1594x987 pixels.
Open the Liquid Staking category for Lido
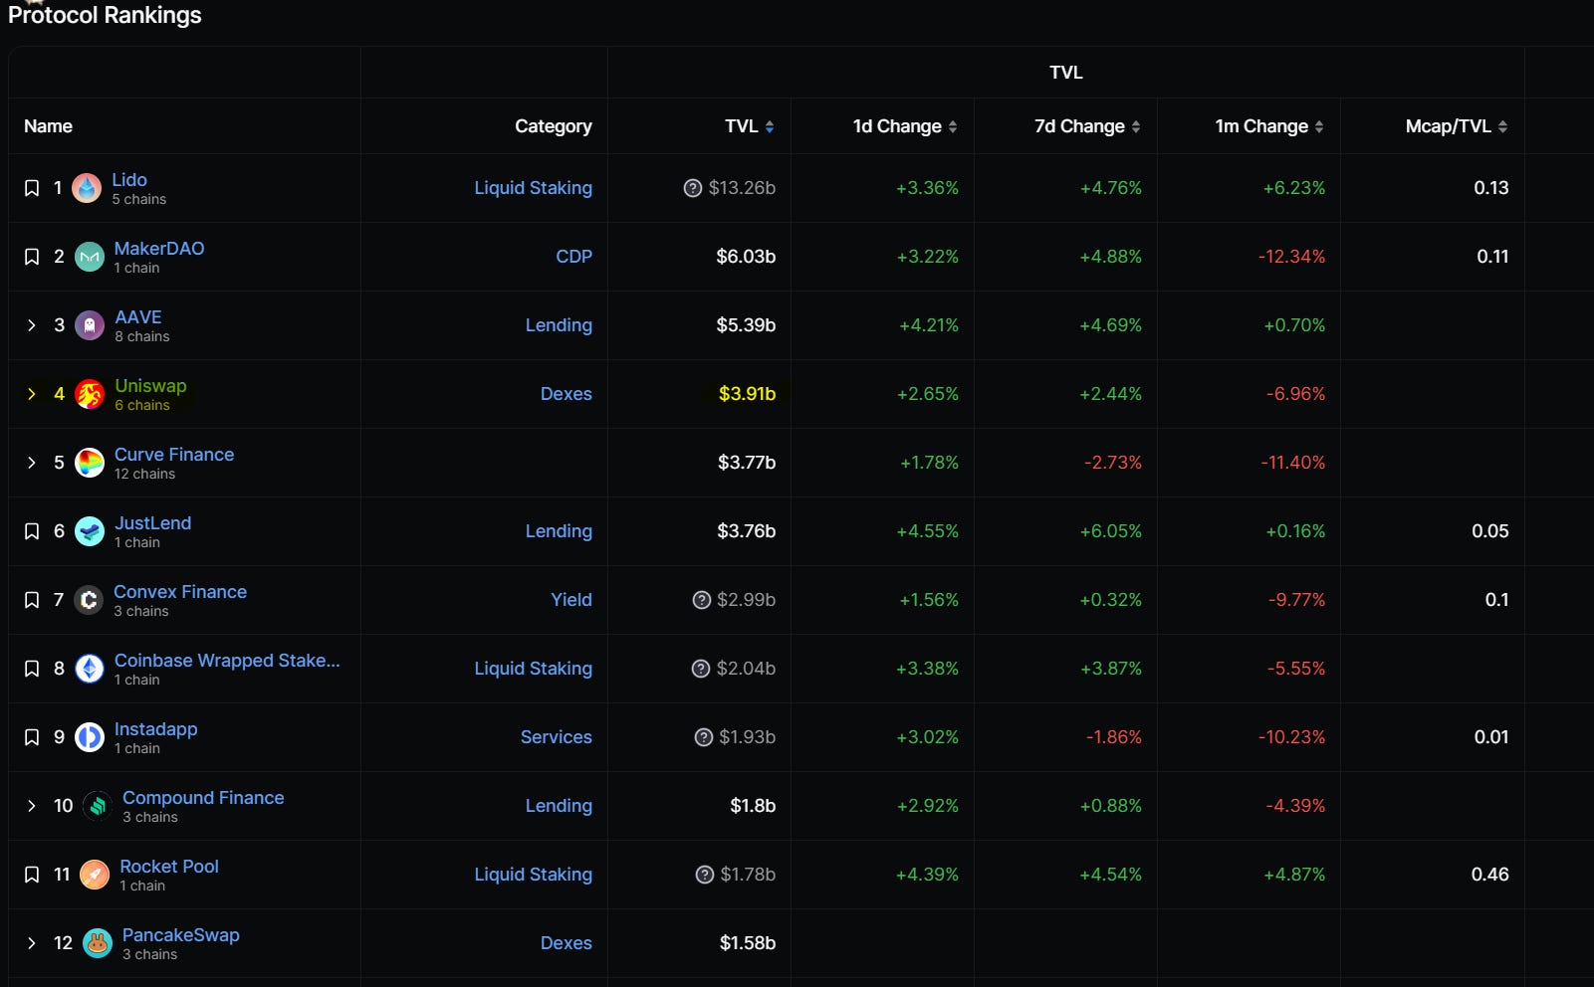[533, 188]
